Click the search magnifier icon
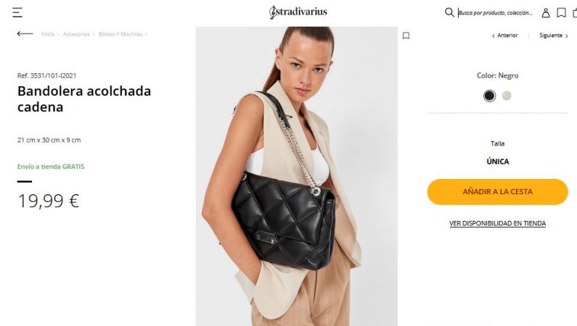This screenshot has height=326, width=577. click(449, 12)
